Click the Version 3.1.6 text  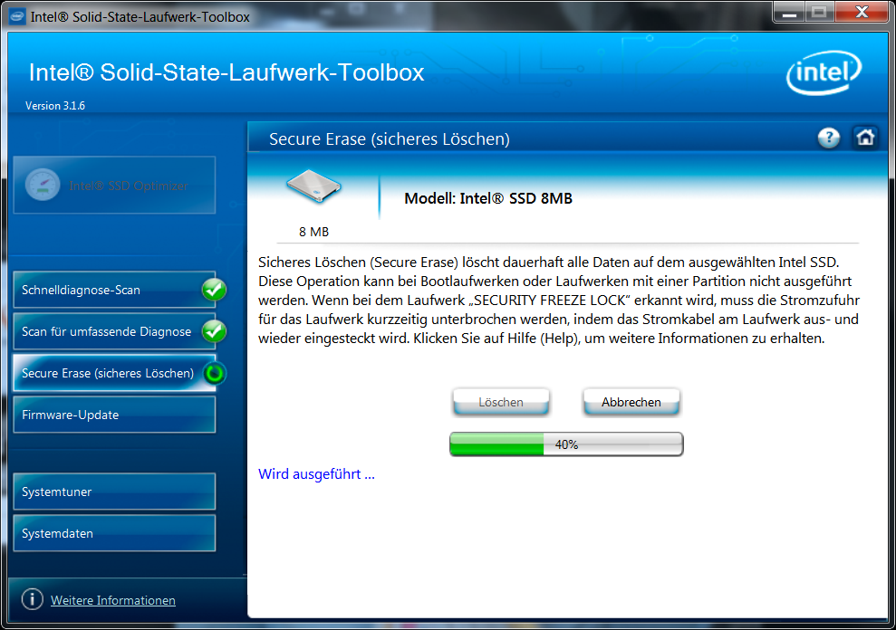55,106
